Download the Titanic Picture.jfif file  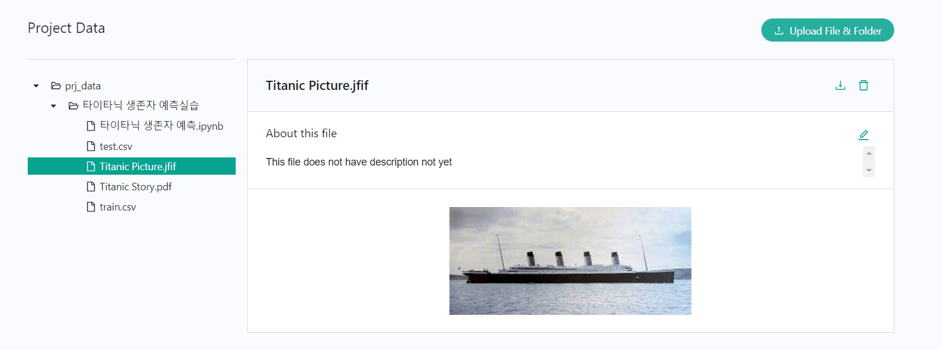tap(840, 85)
